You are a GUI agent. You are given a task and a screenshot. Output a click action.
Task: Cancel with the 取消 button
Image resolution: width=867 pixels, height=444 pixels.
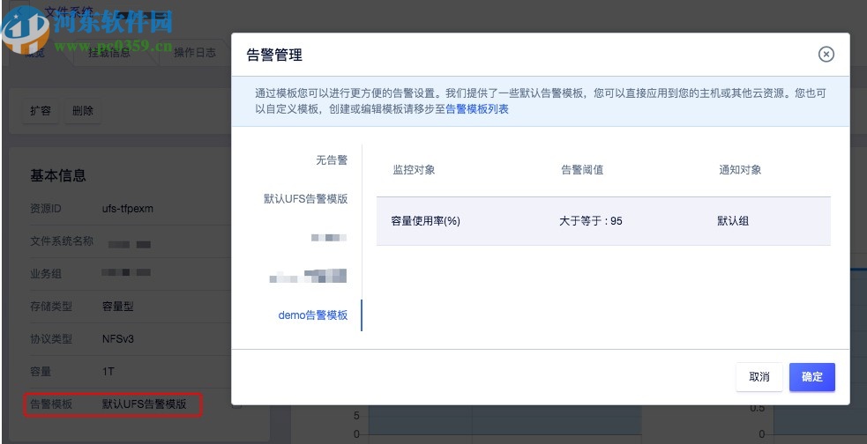759,377
